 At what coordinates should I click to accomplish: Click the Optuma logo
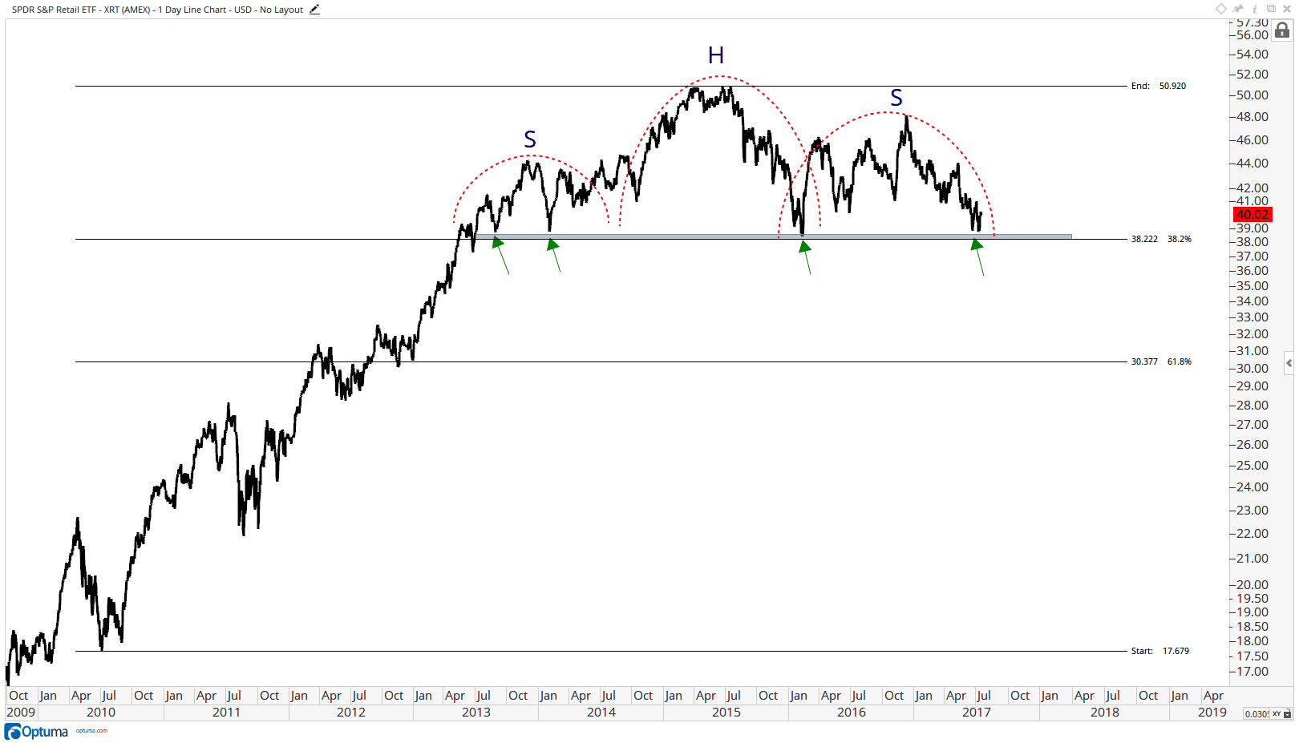tap(37, 731)
